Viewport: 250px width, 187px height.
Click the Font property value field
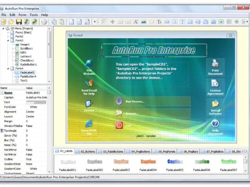point(36,102)
